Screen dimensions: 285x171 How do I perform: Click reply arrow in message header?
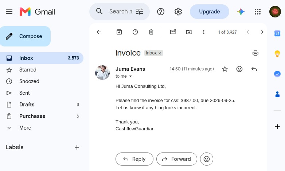pos(254,69)
